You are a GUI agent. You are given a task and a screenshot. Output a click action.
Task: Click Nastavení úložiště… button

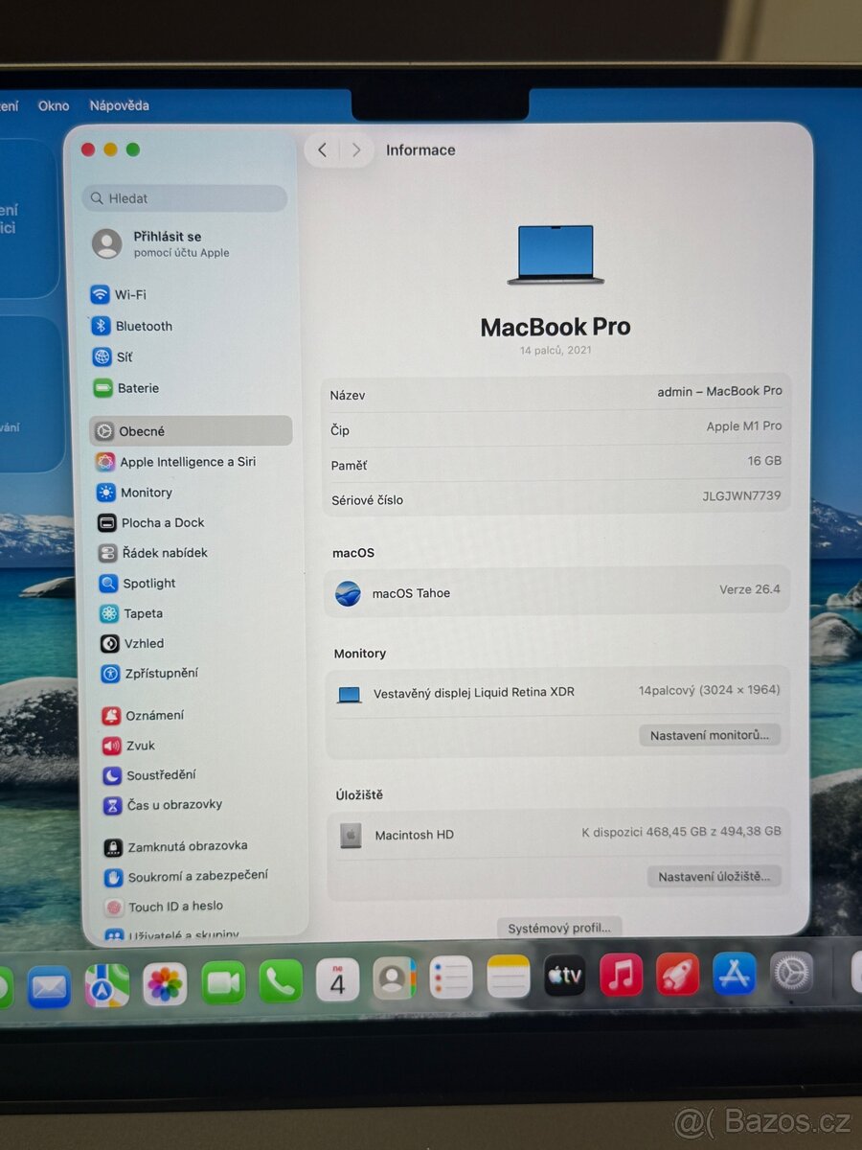(x=715, y=876)
